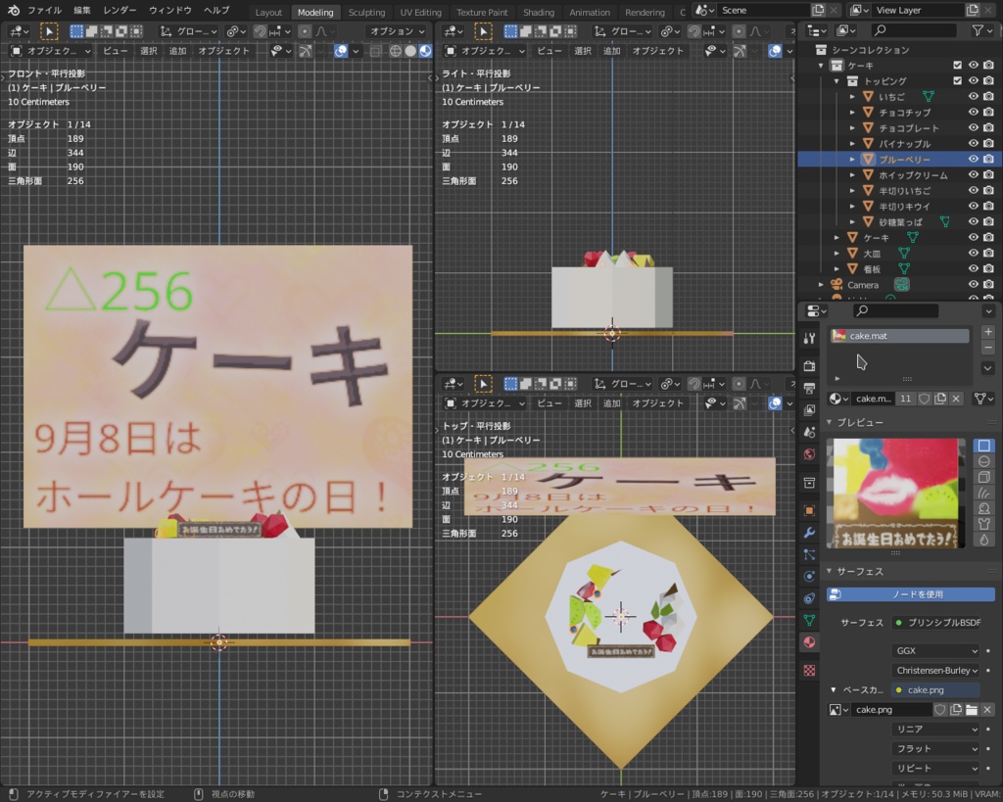Click the proportional editing icon in the header
The width and height of the screenshot is (1003, 802).
tap(306, 31)
